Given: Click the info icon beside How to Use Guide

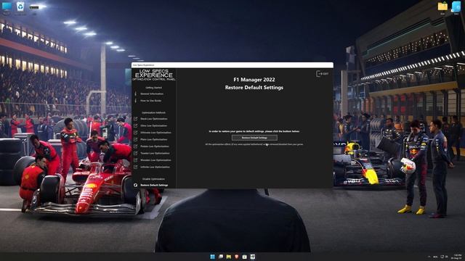Looking at the screenshot, I should [136, 101].
